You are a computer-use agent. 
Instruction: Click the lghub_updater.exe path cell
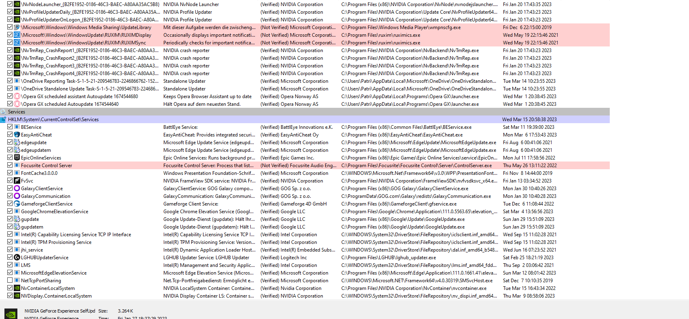click(x=389, y=258)
